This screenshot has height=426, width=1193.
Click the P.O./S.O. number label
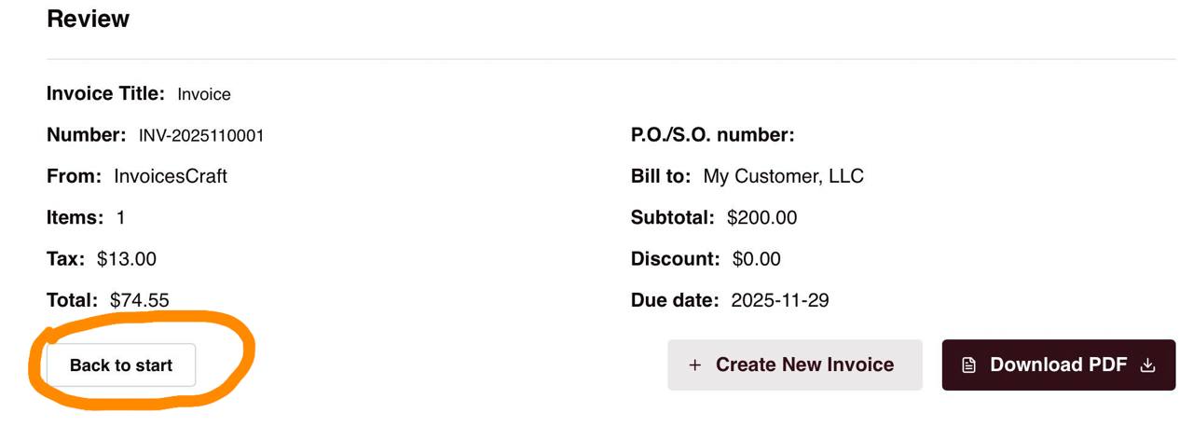tap(712, 136)
